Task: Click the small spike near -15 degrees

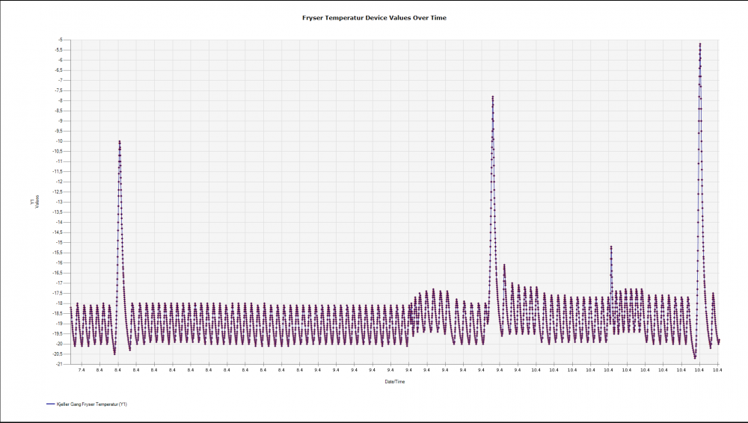Action: pyautogui.click(x=611, y=247)
